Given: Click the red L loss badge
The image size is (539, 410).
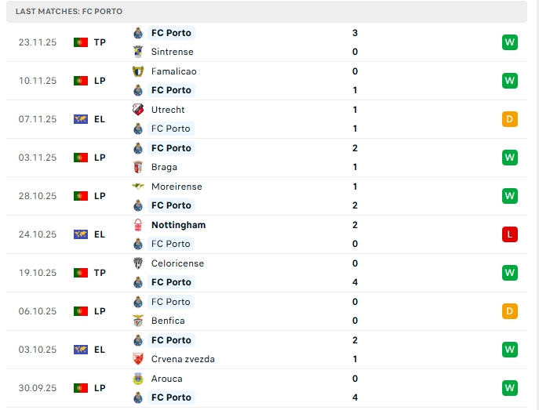Looking at the screenshot, I should [510, 234].
